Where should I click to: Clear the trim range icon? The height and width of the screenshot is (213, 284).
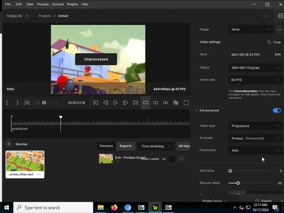click(27, 103)
